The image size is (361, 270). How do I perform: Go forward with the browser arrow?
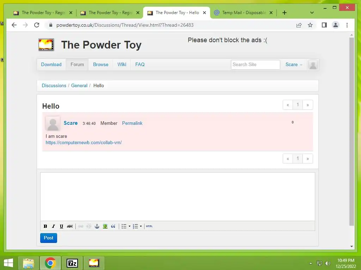coord(25,25)
